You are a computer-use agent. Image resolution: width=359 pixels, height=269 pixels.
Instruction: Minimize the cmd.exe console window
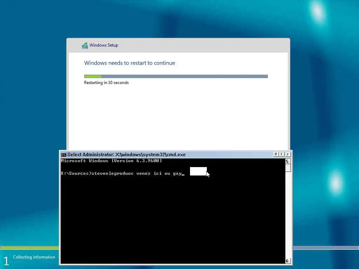point(276,154)
